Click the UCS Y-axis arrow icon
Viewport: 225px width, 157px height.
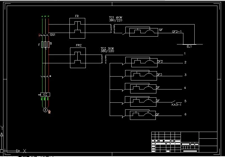[2, 134]
